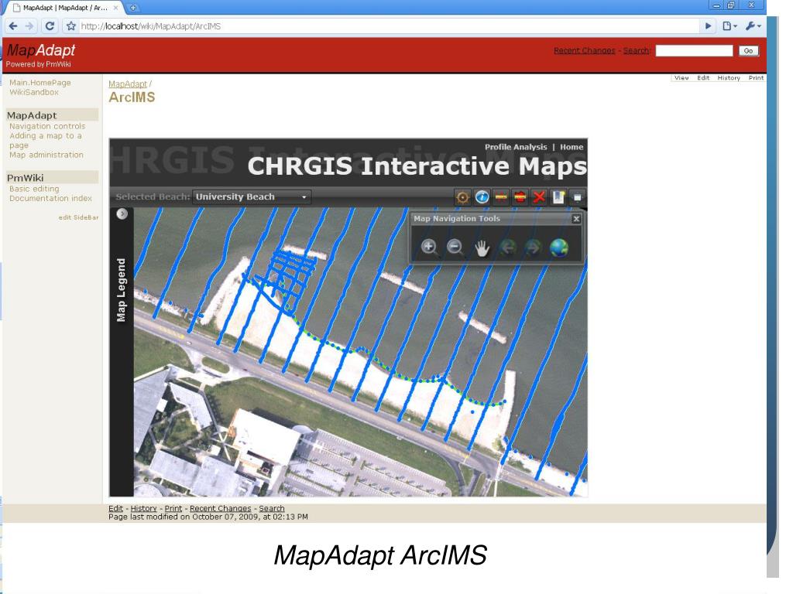The height and width of the screenshot is (594, 793).
Task: Click the footer History link
Action: click(x=143, y=508)
